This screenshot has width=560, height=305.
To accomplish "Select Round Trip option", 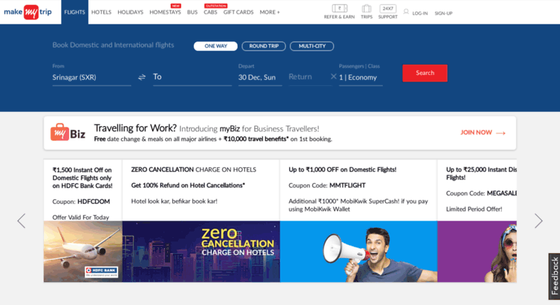I will 264,46.
